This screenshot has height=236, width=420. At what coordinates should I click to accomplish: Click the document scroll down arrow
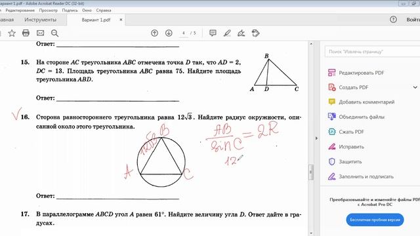pos(311,233)
